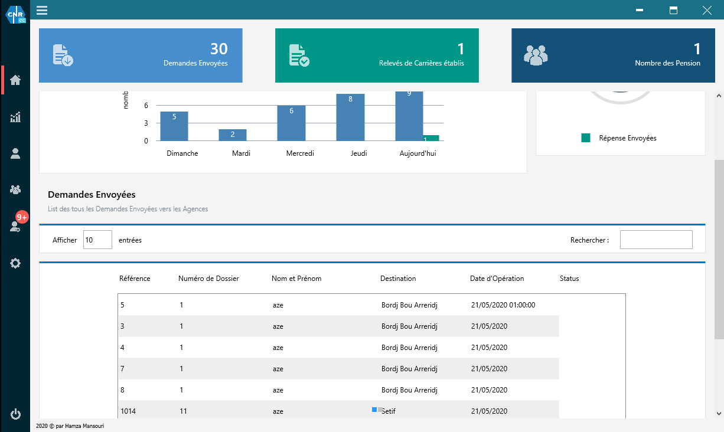Click the power logout icon
The width and height of the screenshot is (724, 432).
[x=15, y=414]
